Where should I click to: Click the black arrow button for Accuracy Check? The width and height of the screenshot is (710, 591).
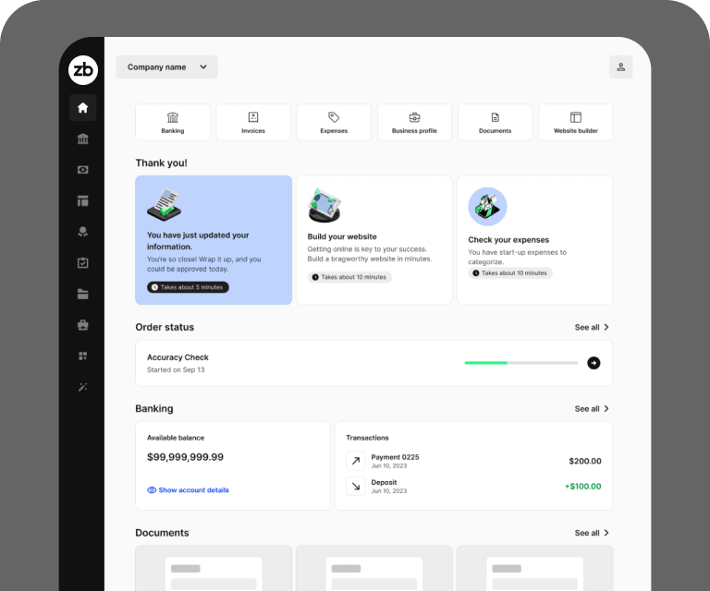tap(594, 363)
